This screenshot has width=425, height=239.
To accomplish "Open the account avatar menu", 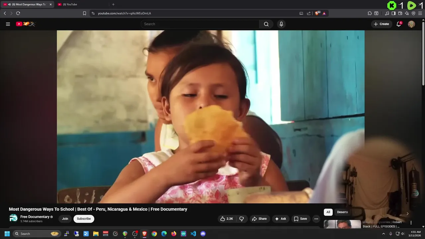I will 411,24.
